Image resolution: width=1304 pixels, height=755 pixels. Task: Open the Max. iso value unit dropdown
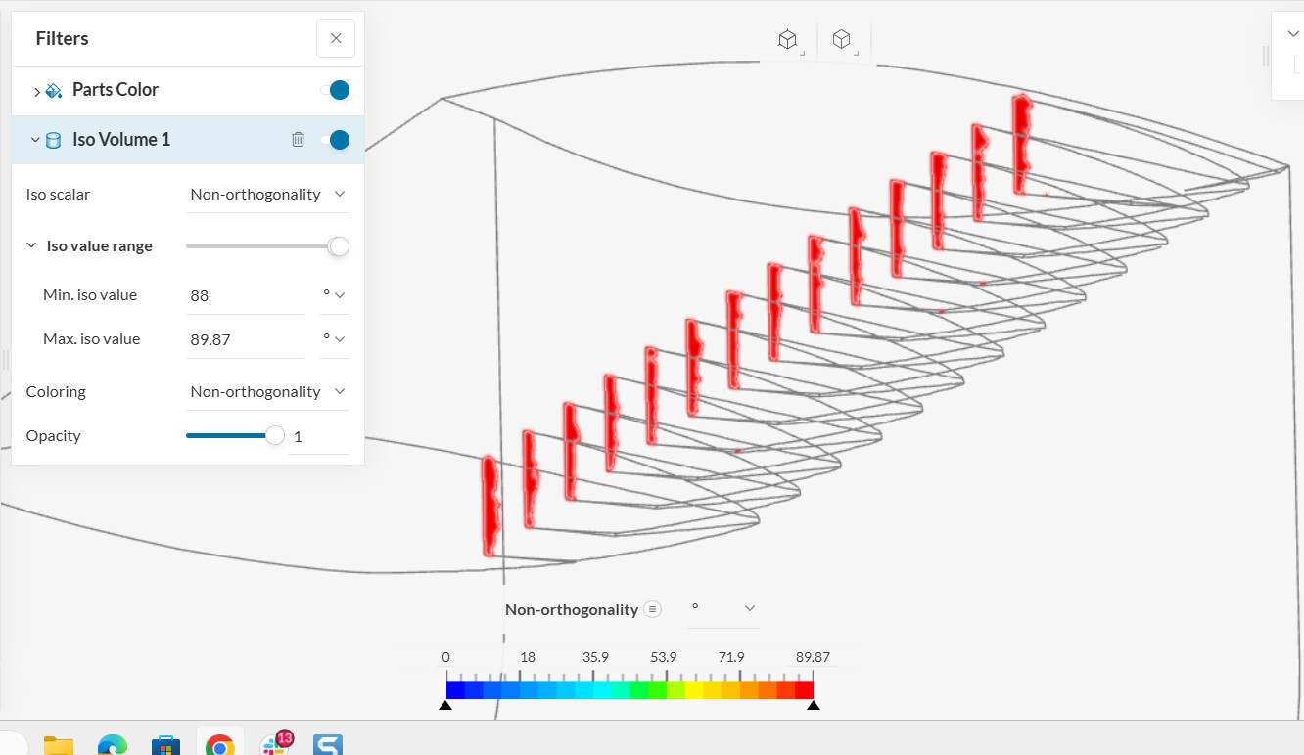(334, 339)
